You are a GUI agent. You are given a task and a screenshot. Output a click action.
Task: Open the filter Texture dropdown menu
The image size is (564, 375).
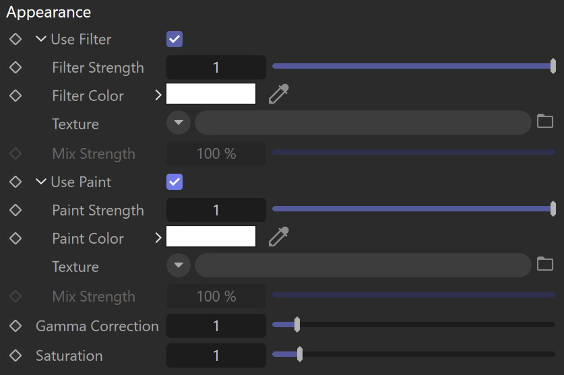(179, 123)
